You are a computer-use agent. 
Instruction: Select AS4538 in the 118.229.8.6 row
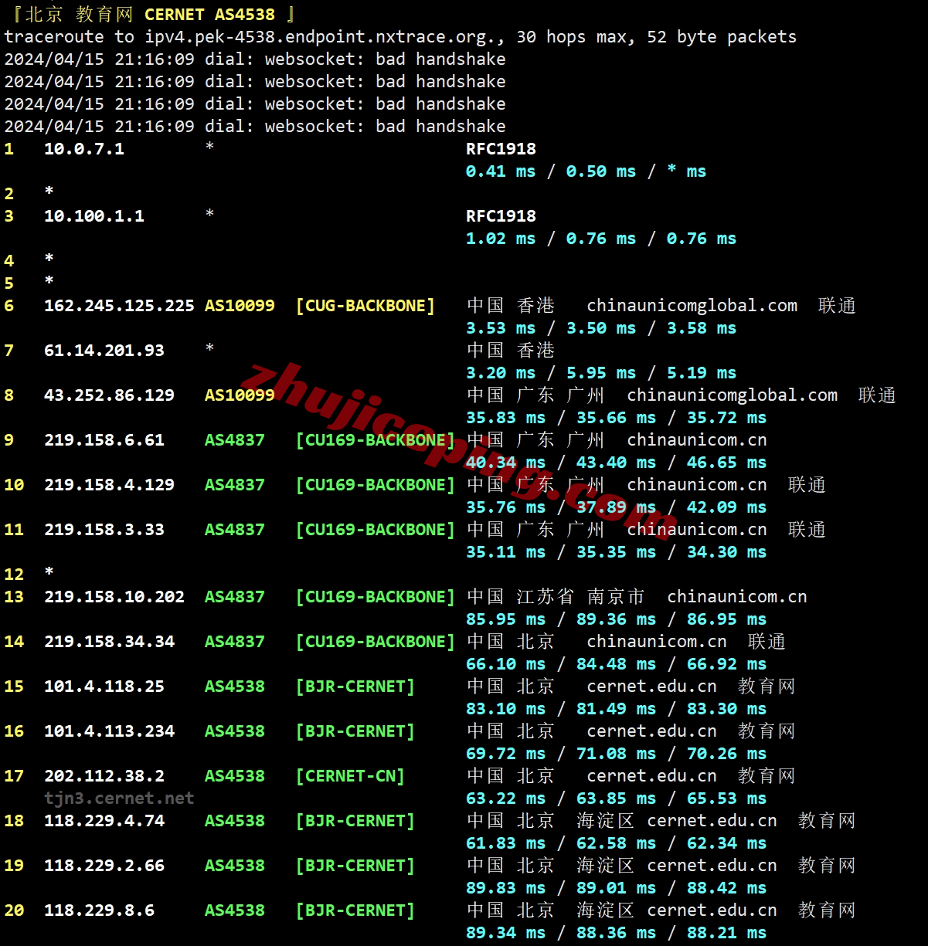(235, 910)
